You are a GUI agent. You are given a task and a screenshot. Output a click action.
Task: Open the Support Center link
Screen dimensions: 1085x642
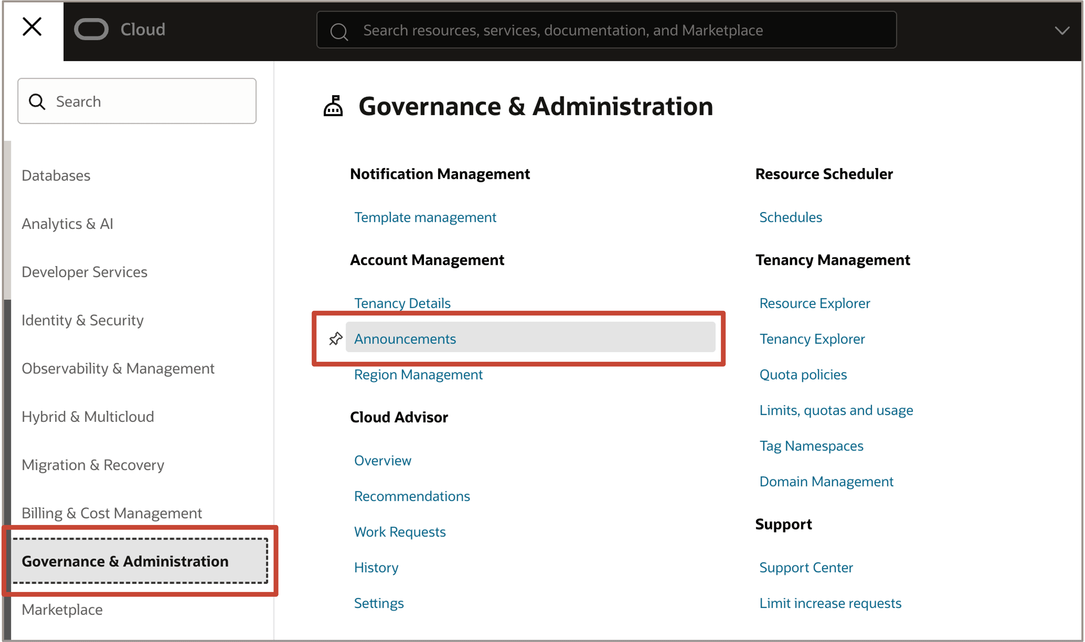tap(806, 567)
